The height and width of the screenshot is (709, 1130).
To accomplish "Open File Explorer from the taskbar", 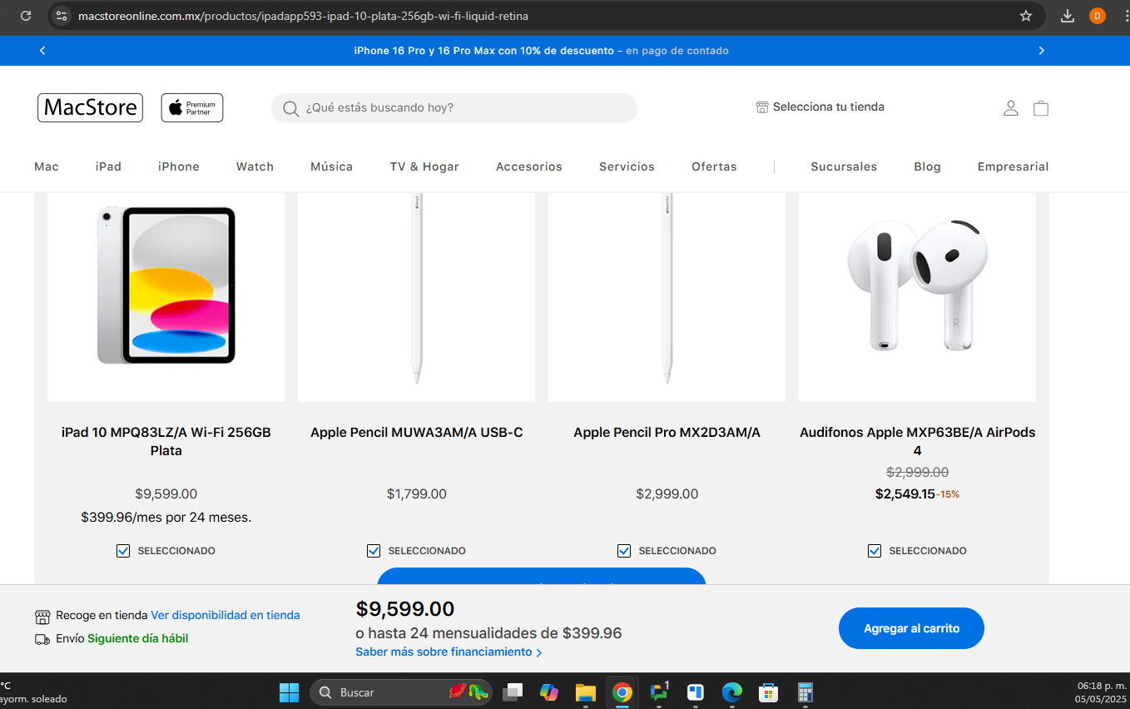I will [x=586, y=692].
